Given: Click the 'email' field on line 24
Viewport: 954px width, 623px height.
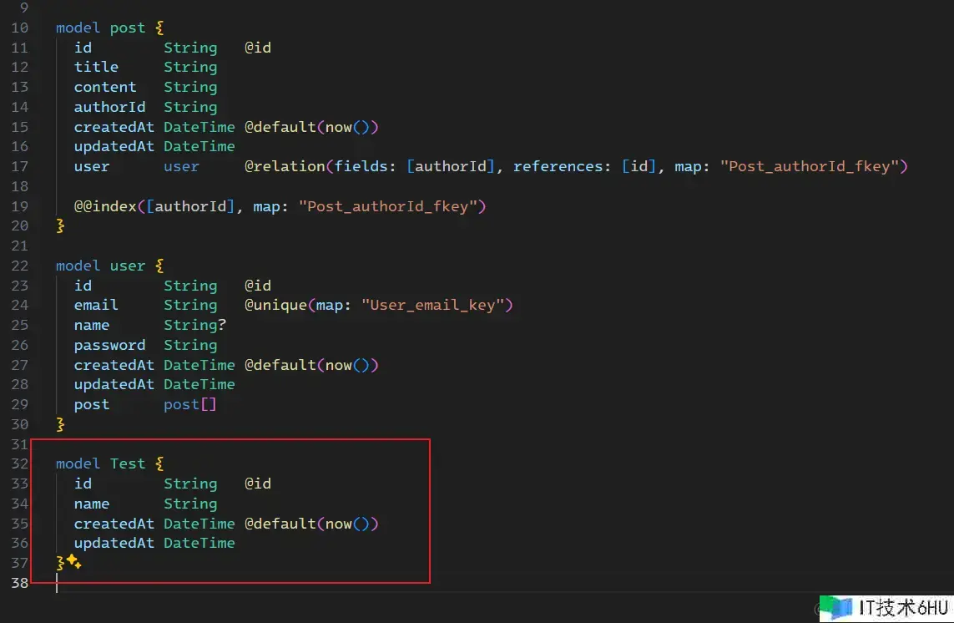Looking at the screenshot, I should pyautogui.click(x=96, y=305).
